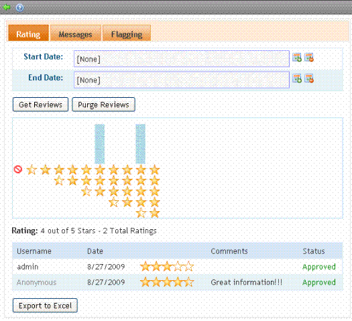Click first star in top rating row
This screenshot has width=352, height=321.
(x=32, y=170)
